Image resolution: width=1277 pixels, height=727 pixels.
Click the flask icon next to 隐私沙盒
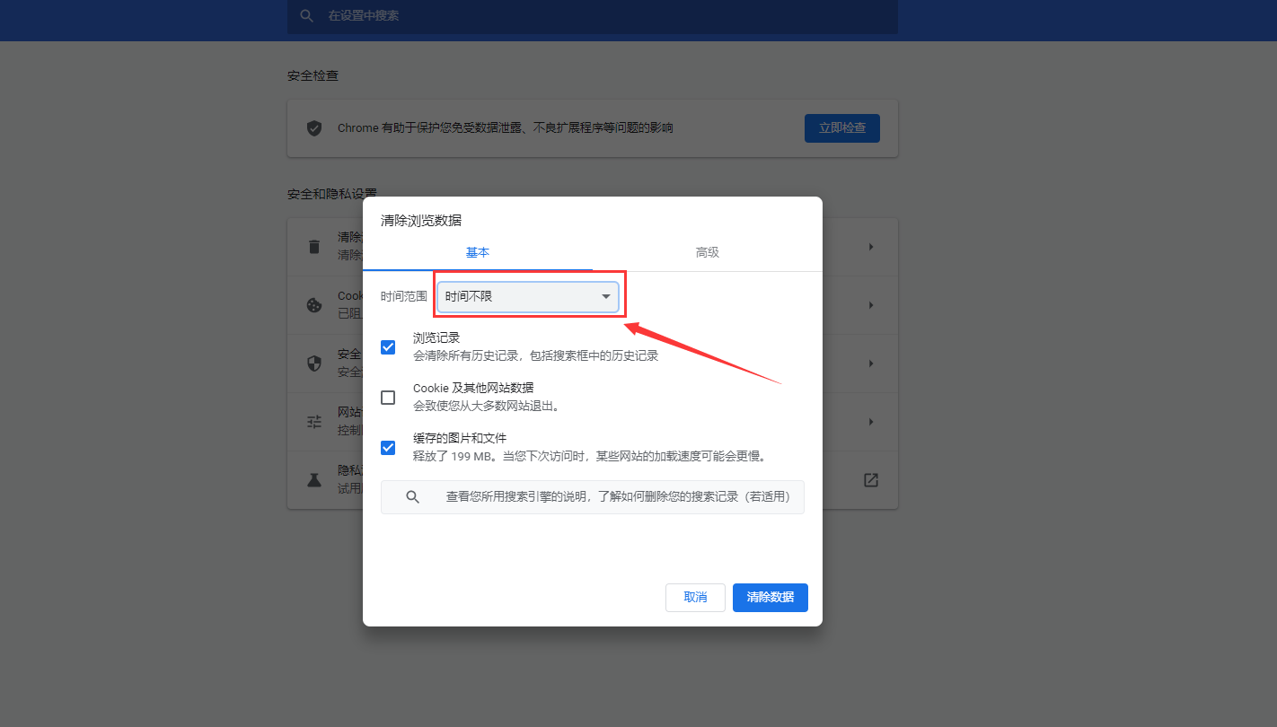(313, 479)
